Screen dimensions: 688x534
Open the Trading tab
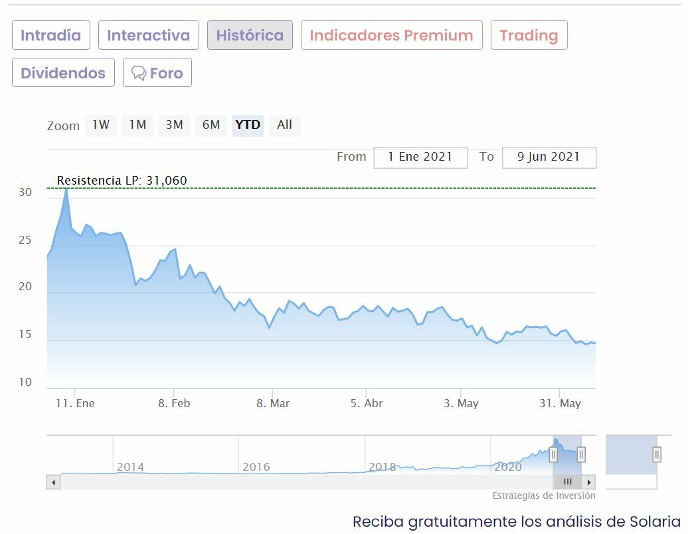[529, 35]
